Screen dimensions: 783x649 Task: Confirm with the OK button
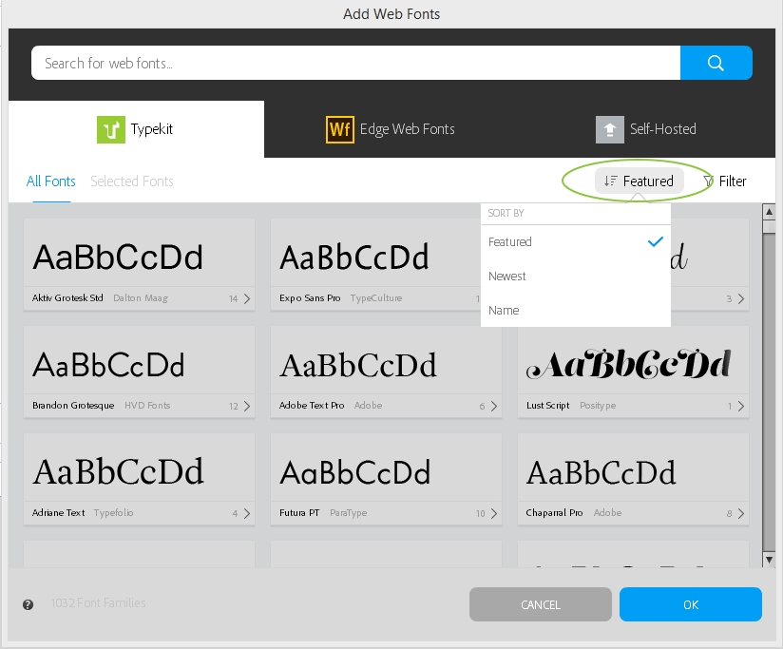coord(691,604)
